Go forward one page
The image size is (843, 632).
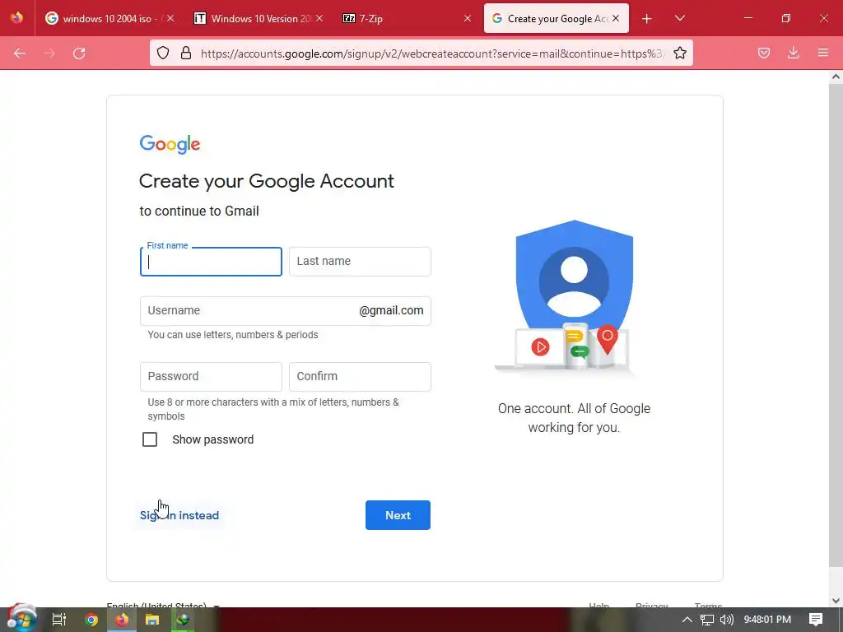49,53
